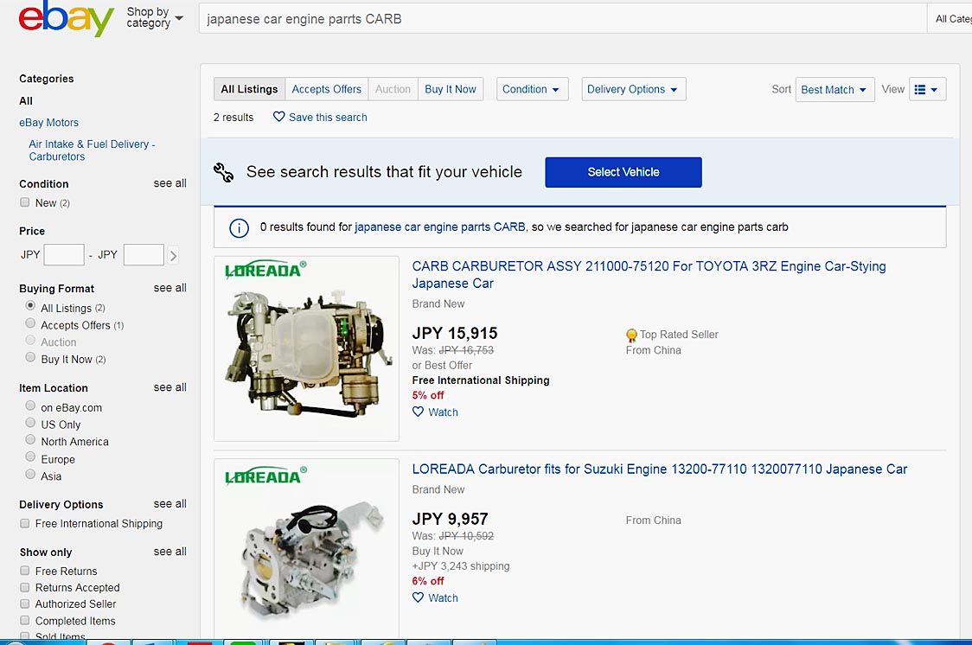Open the Best Match sort dropdown
Viewport: 972px width, 645px height.
[x=835, y=89]
